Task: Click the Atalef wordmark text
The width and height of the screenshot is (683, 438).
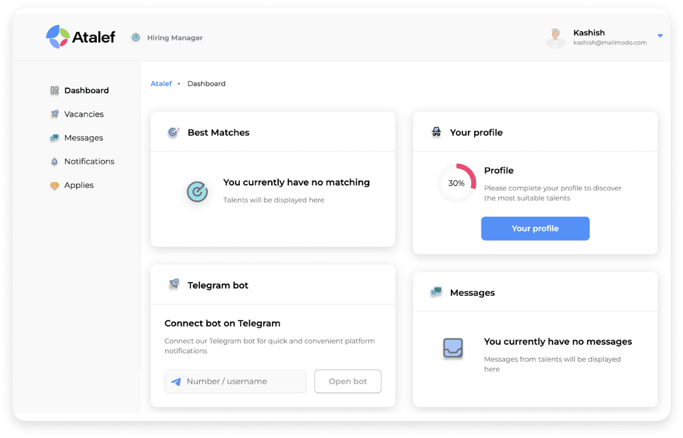Action: (x=93, y=38)
